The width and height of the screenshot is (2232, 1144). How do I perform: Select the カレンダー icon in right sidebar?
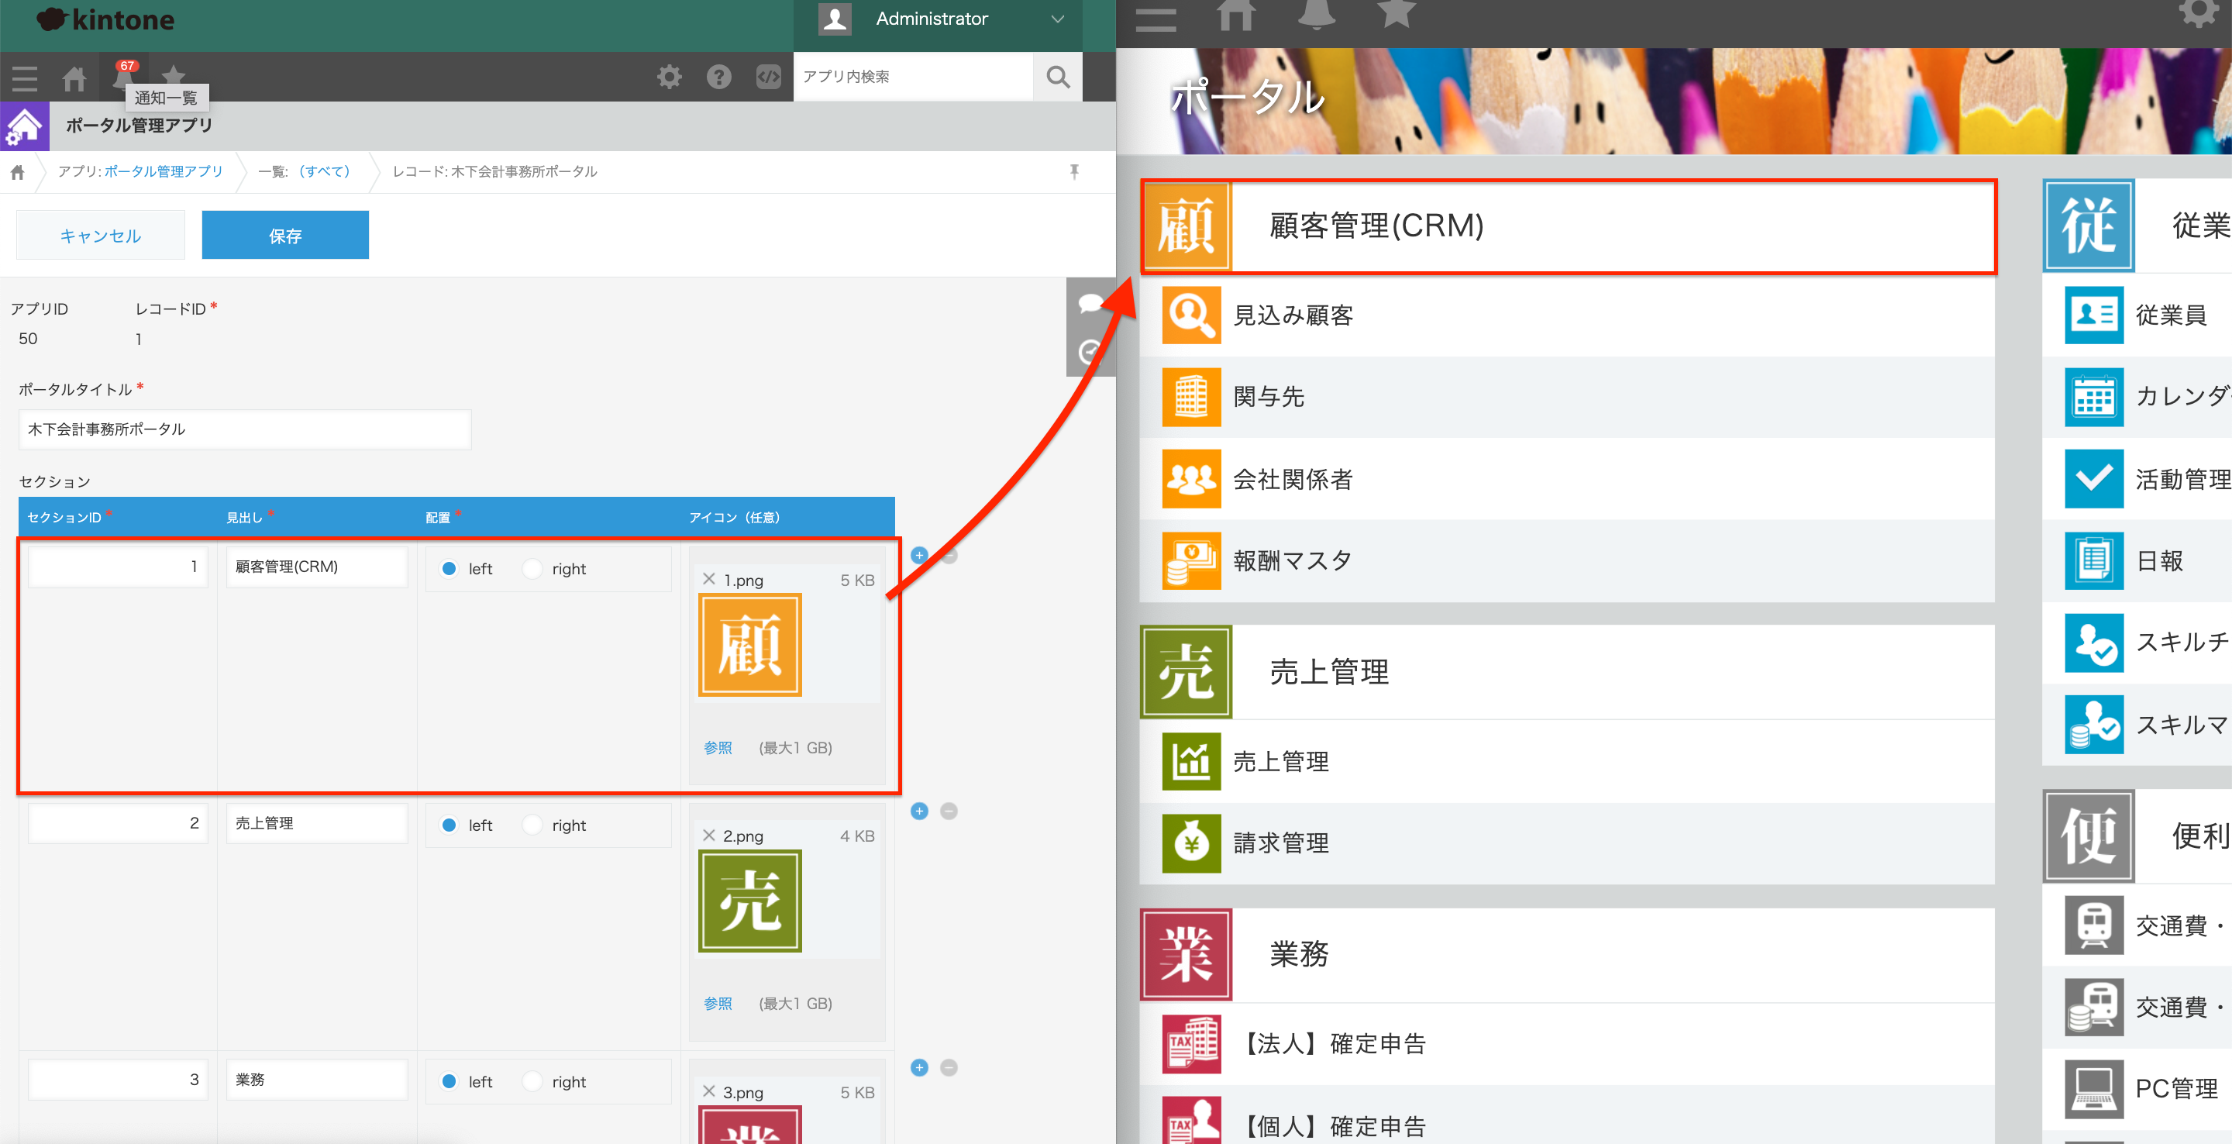2093,397
